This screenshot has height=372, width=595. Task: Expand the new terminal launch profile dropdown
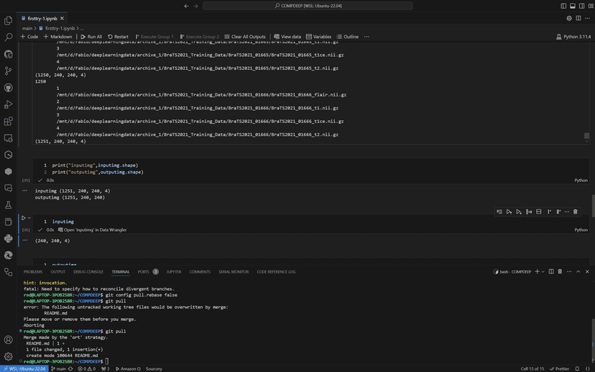coord(543,272)
